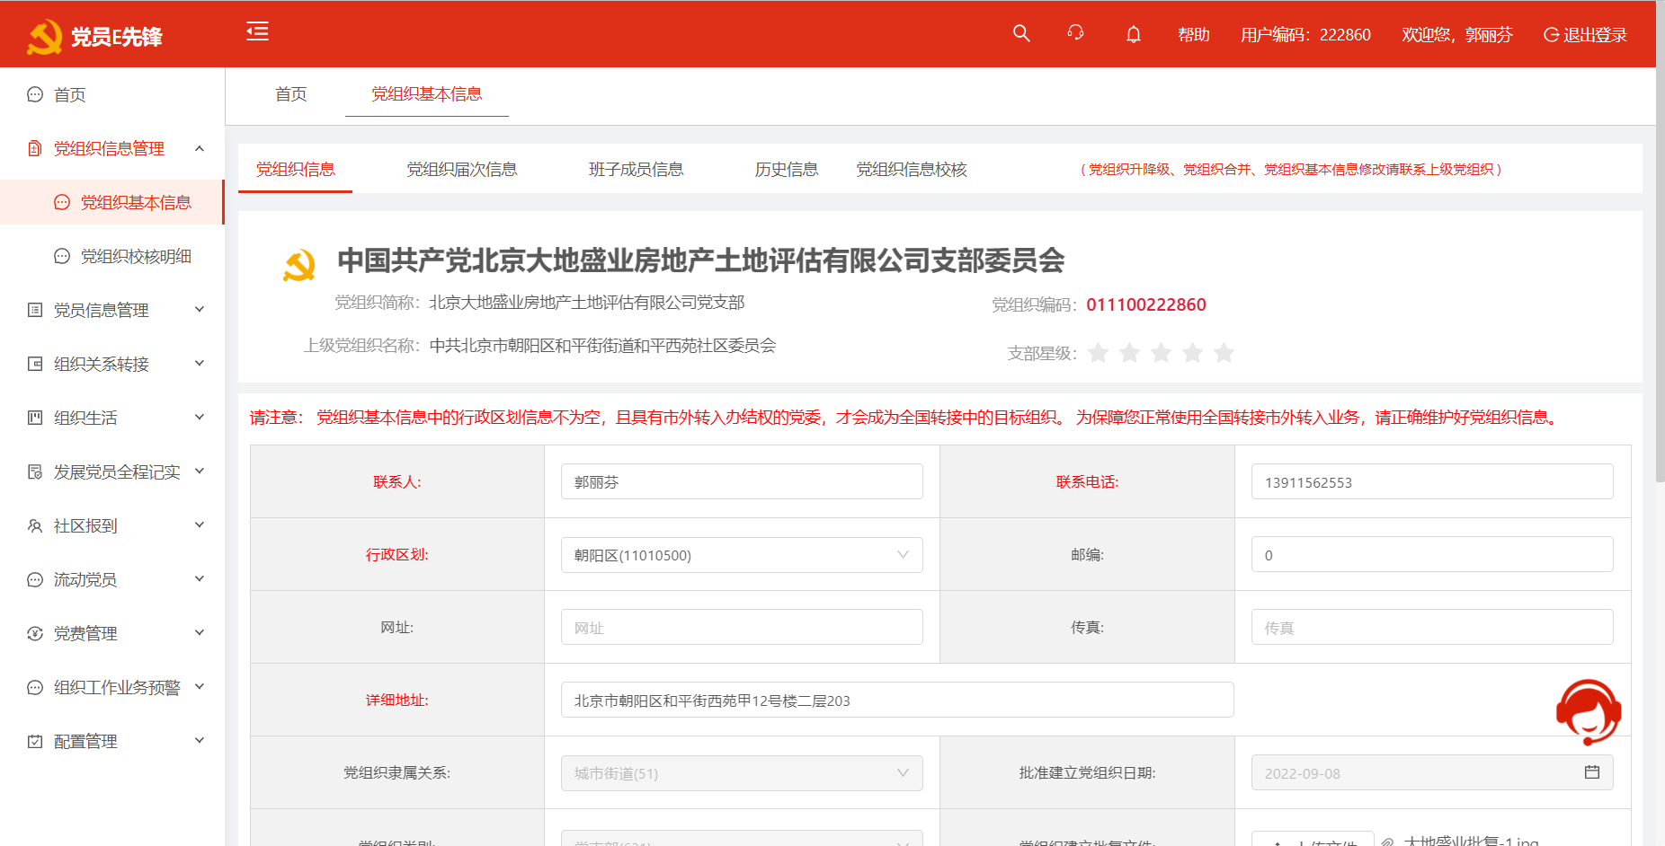1665x846 pixels.
Task: Click the 退出登录 logout link
Action: point(1586,35)
